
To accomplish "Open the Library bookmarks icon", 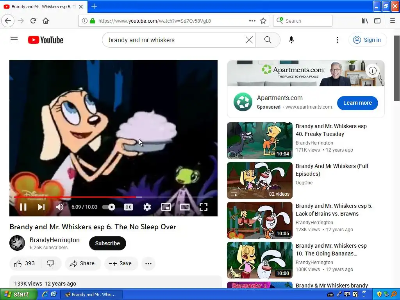I will [365, 21].
